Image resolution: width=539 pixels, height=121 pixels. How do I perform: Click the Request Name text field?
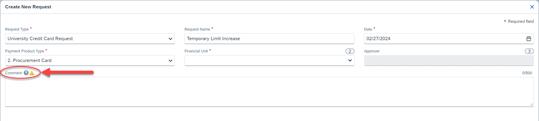tap(269, 39)
